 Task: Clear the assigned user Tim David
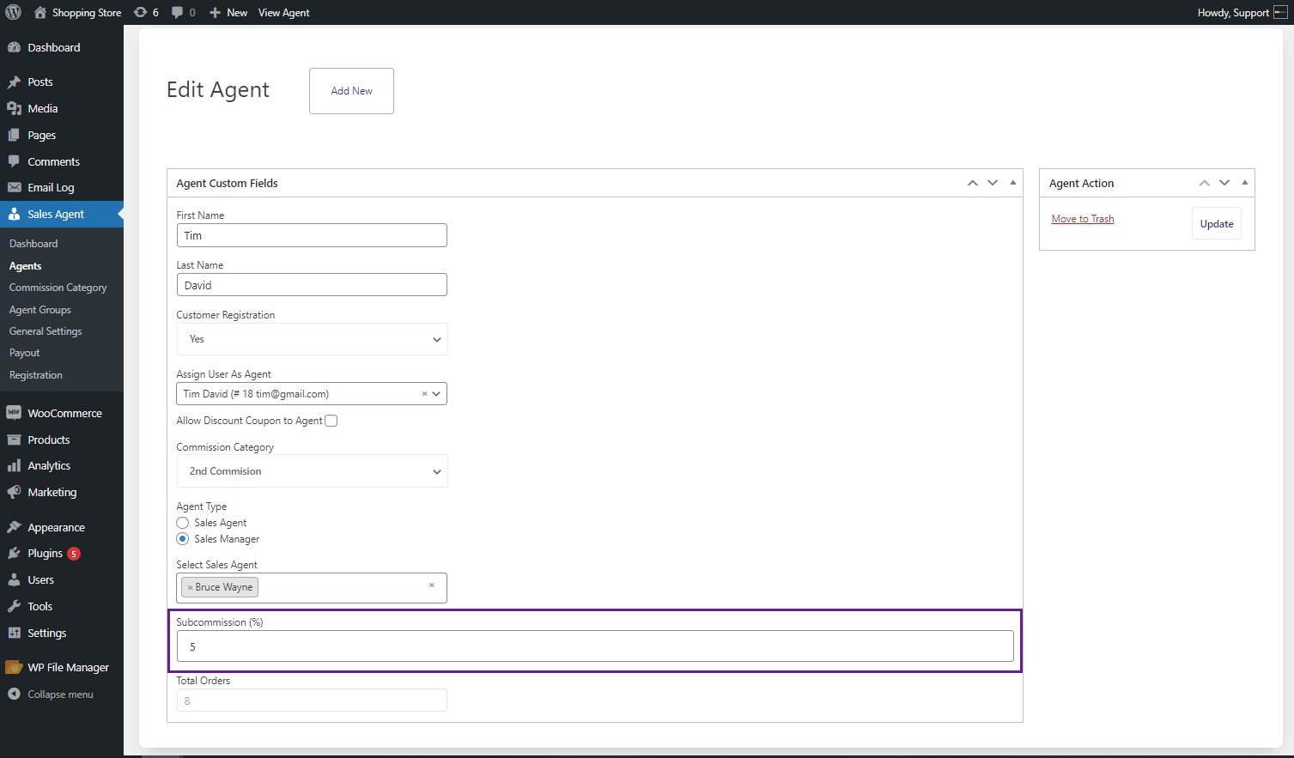424,394
